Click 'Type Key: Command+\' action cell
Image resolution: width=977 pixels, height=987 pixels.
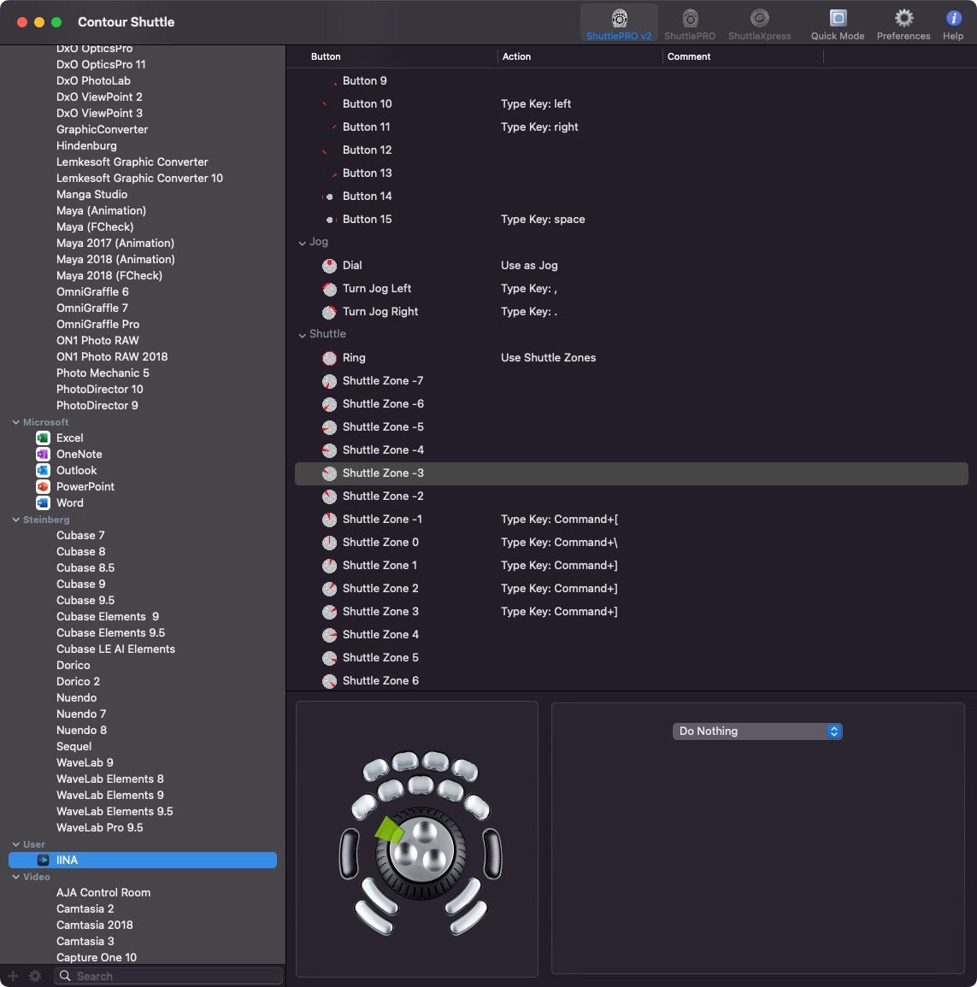[x=559, y=543]
